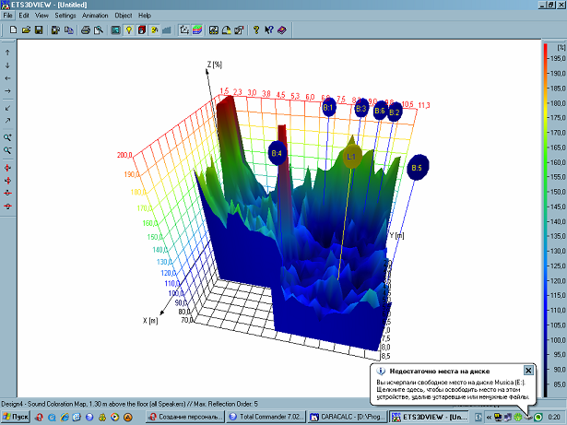
Task: Click the first red vertical-axis rotate icon
Action: point(7,168)
